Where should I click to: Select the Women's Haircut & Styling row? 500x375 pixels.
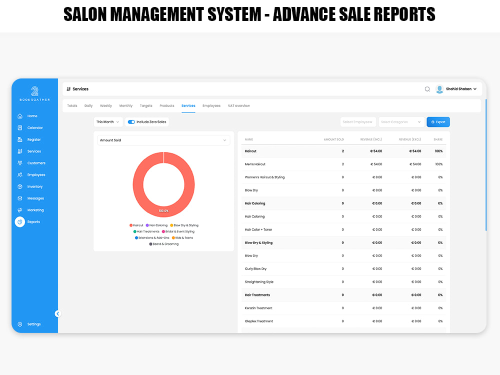point(344,177)
